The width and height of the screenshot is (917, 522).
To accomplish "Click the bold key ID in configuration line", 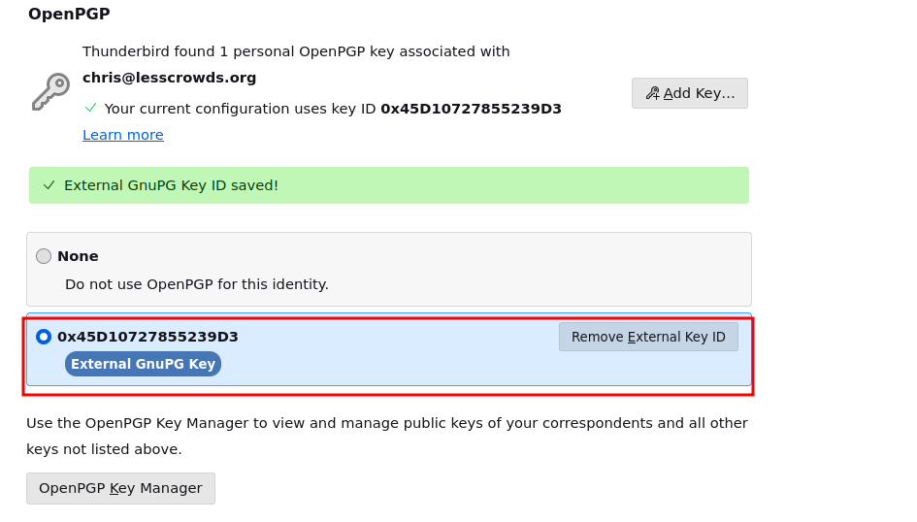I will pos(471,109).
